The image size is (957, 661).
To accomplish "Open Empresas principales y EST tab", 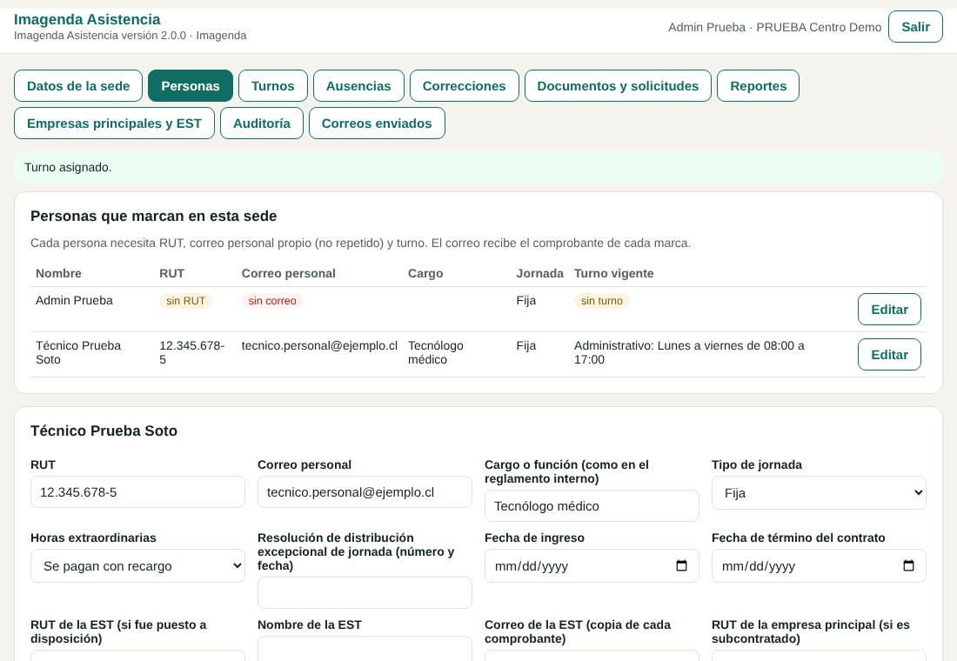I will click(114, 124).
